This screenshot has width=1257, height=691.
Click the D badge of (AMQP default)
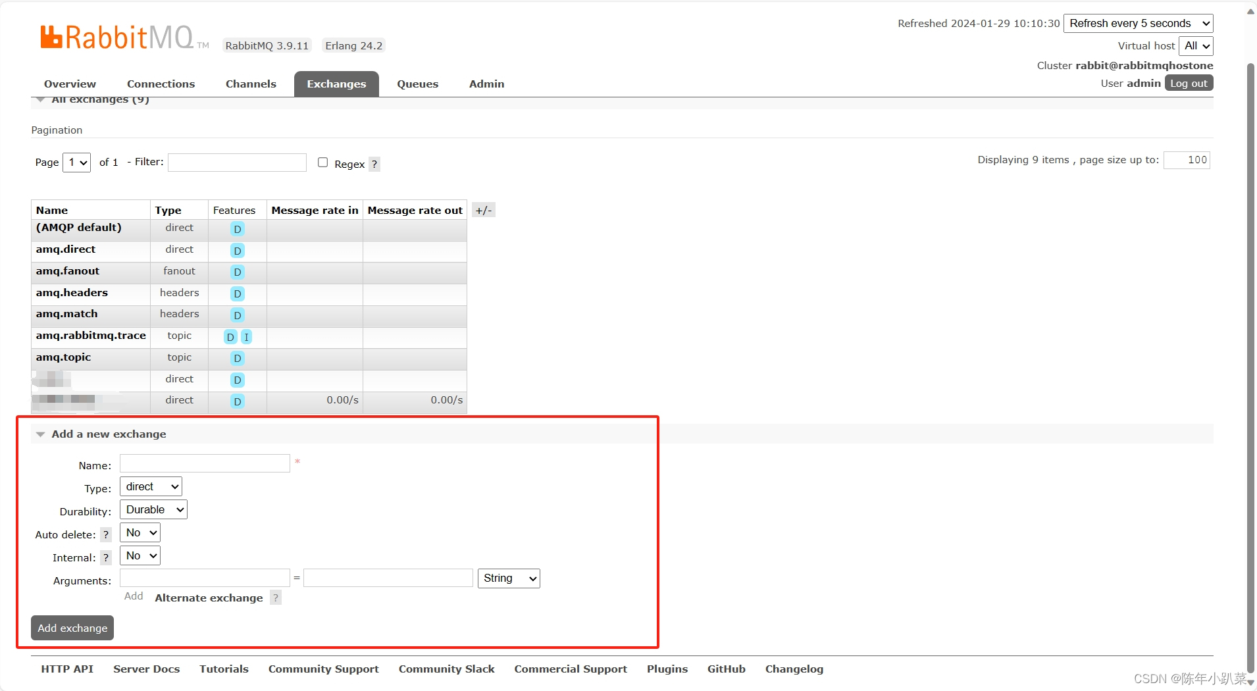click(x=238, y=229)
